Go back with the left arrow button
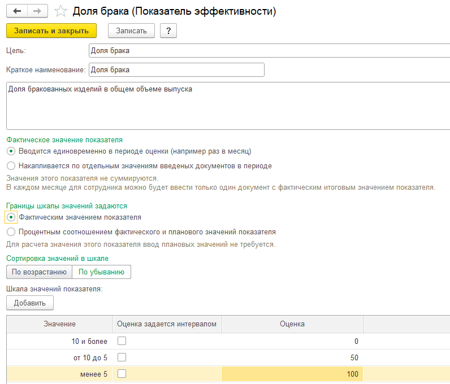 (x=17, y=11)
